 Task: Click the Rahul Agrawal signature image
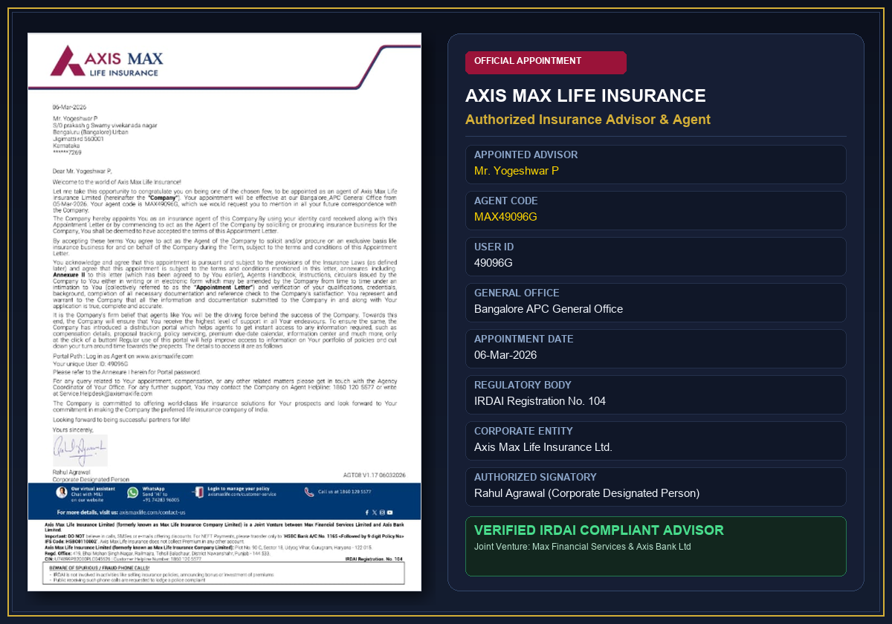(80, 451)
